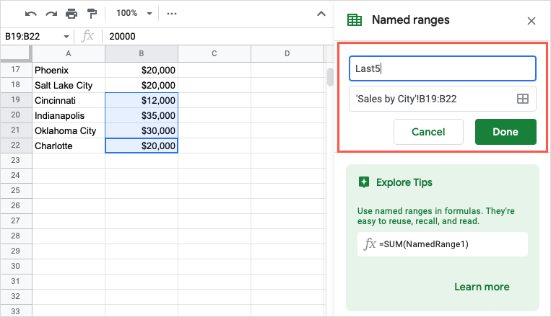Collapse the toolbar with the up chevron
Image resolution: width=551 pixels, height=317 pixels.
point(321,14)
